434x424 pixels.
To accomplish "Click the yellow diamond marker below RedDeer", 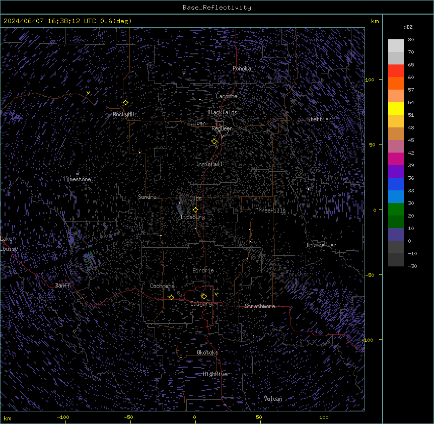I will 214,142.
